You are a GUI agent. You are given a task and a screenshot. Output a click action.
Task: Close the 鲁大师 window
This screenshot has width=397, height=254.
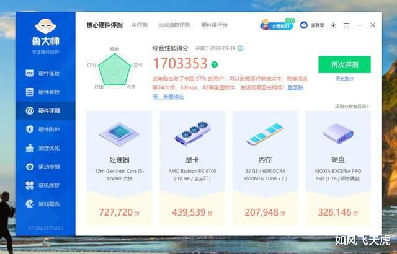click(x=372, y=25)
